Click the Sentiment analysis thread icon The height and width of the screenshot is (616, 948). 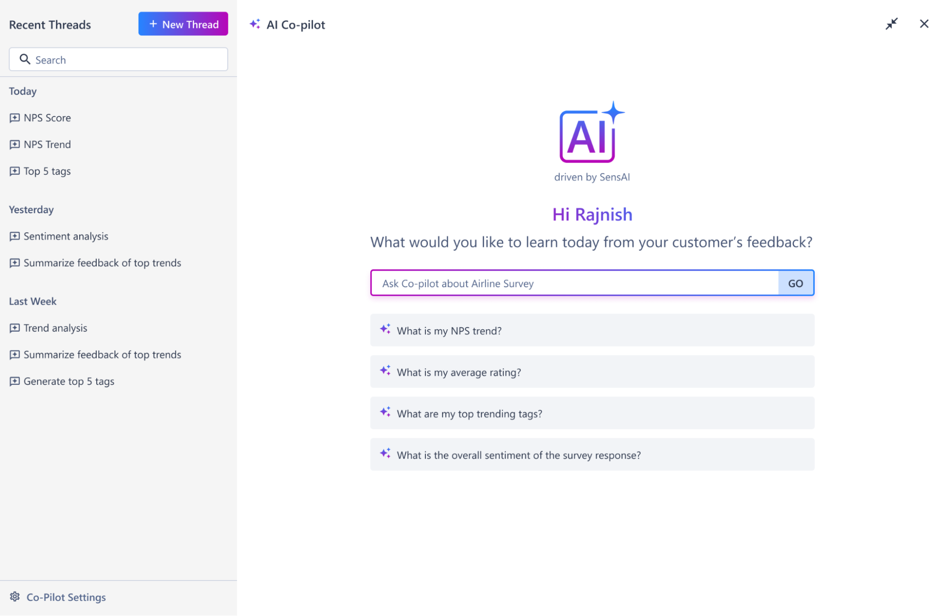point(15,236)
